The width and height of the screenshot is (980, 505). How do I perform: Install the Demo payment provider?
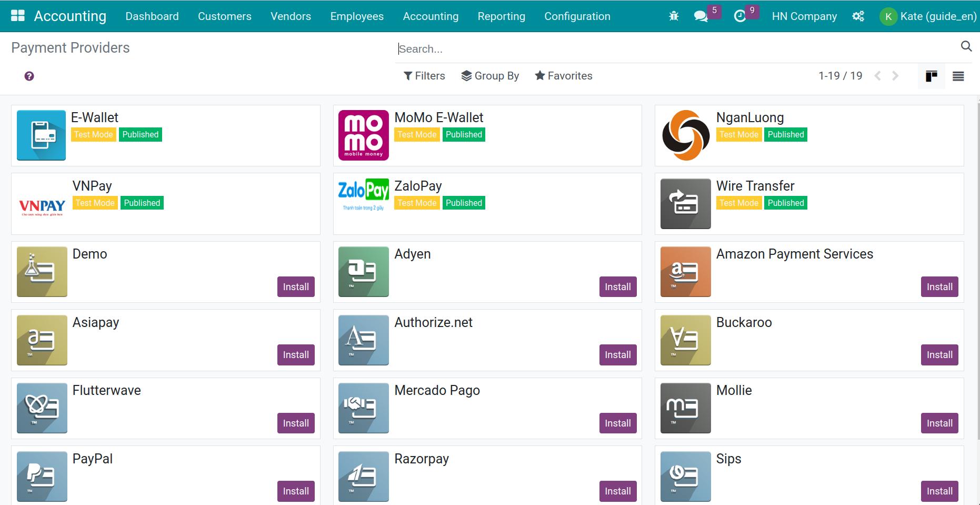point(296,287)
